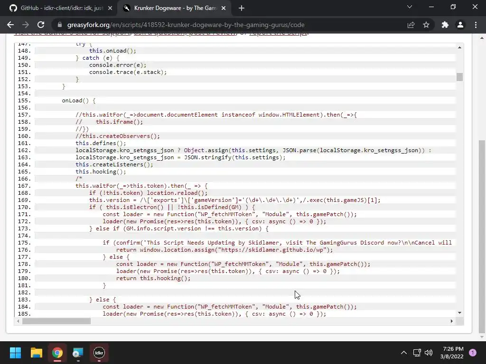
Task: Click '//this.createObservers();' comment line
Action: pyautogui.click(x=118, y=136)
